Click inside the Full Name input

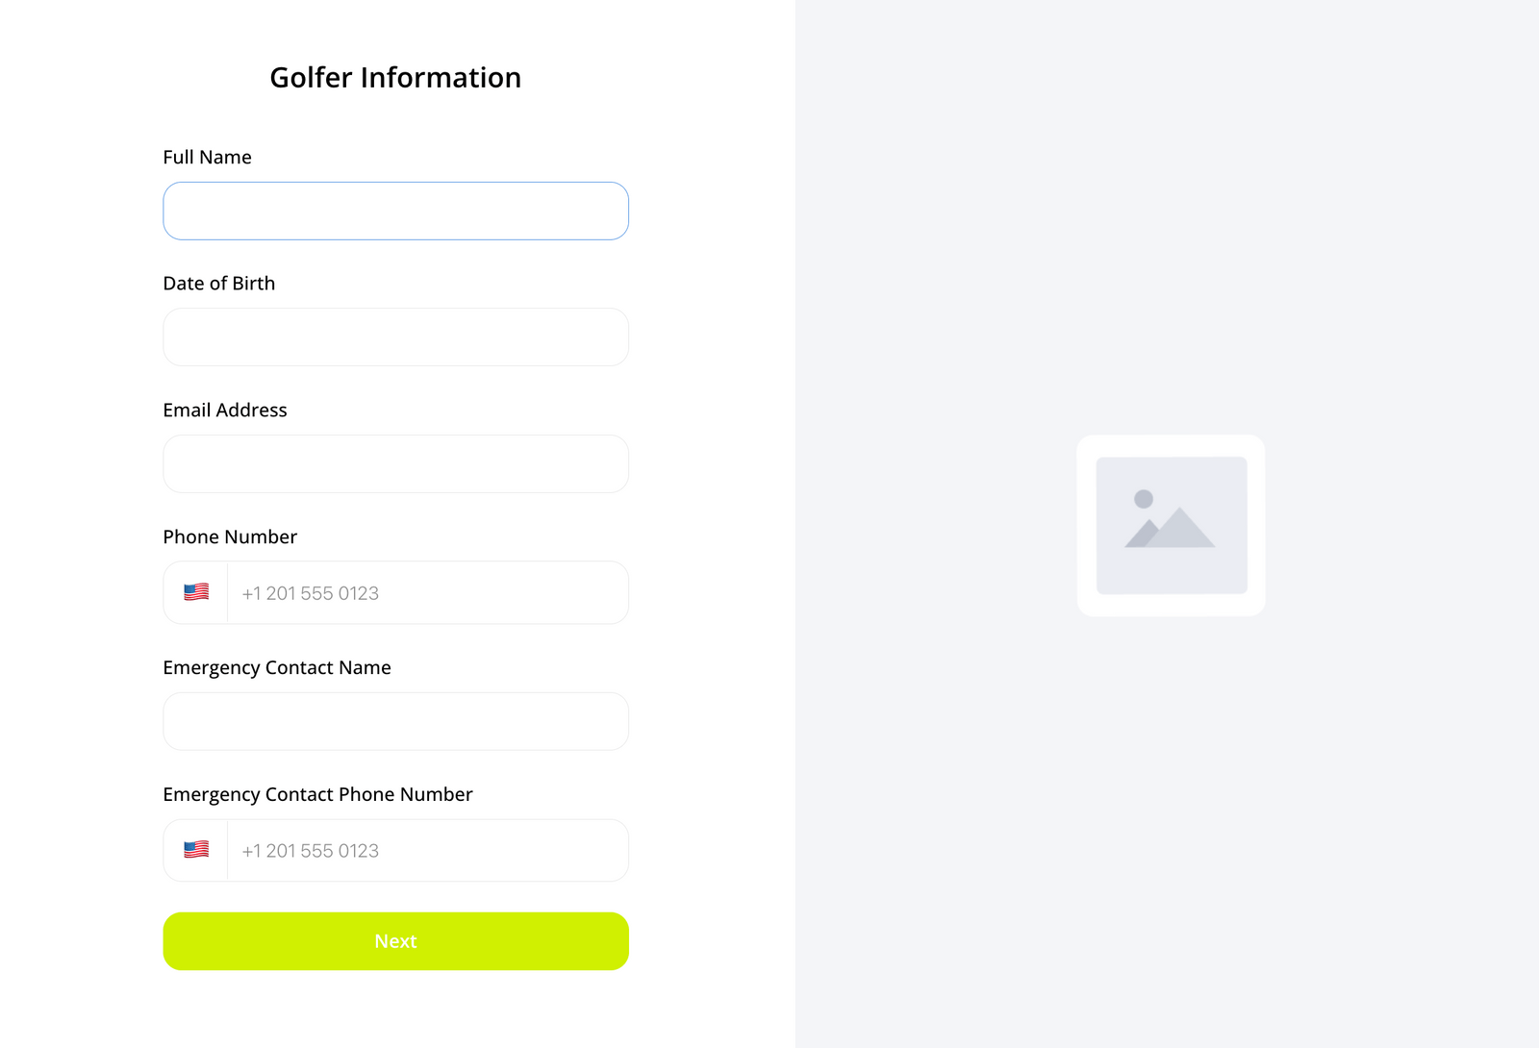click(395, 211)
